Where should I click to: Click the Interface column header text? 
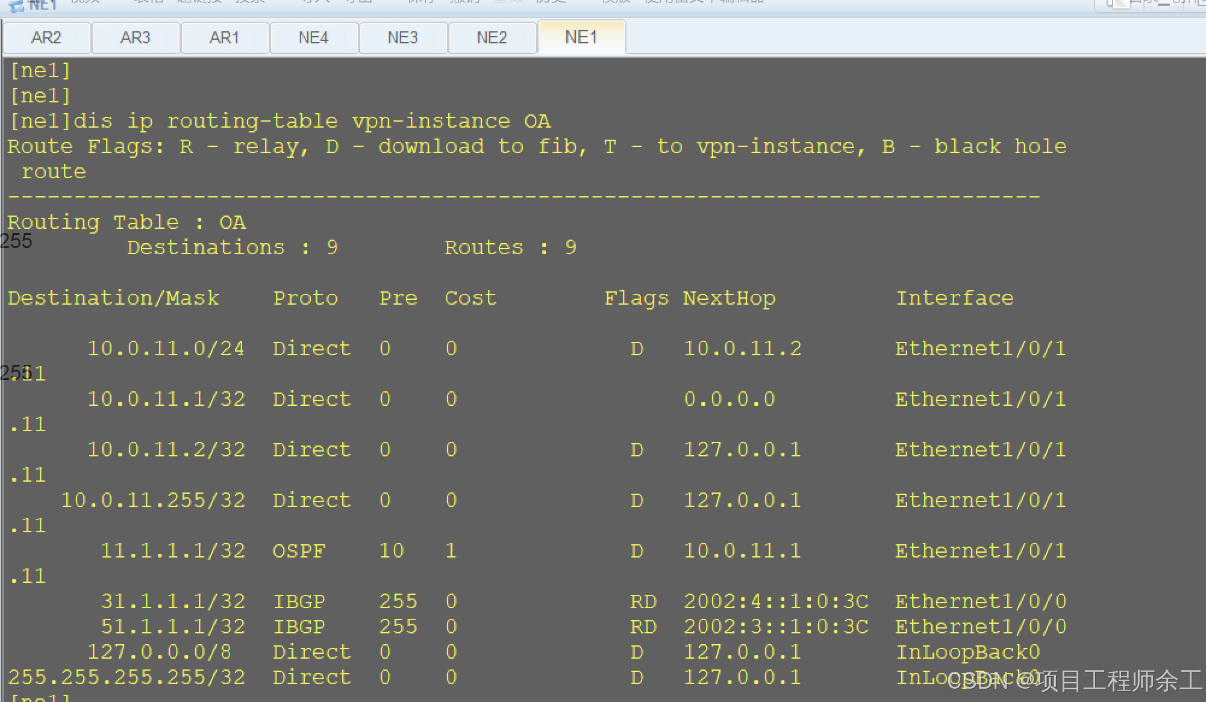pos(955,298)
